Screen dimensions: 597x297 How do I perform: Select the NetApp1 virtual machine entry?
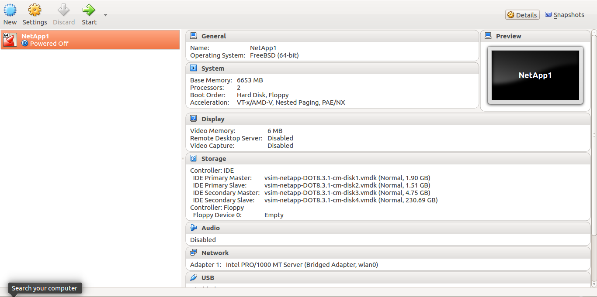click(x=90, y=40)
